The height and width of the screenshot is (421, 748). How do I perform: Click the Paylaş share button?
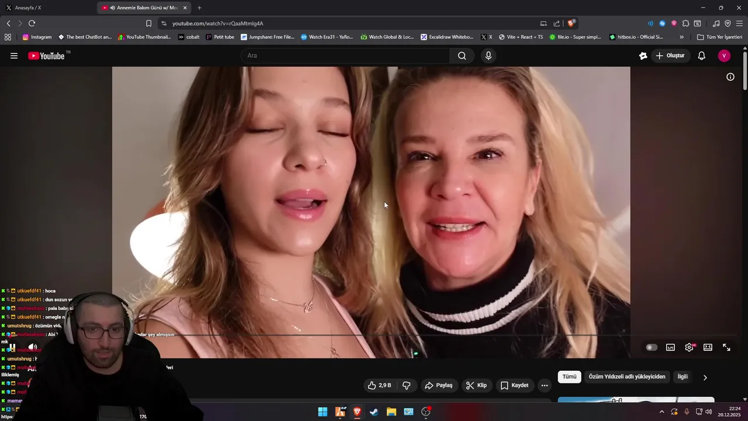[439, 385]
